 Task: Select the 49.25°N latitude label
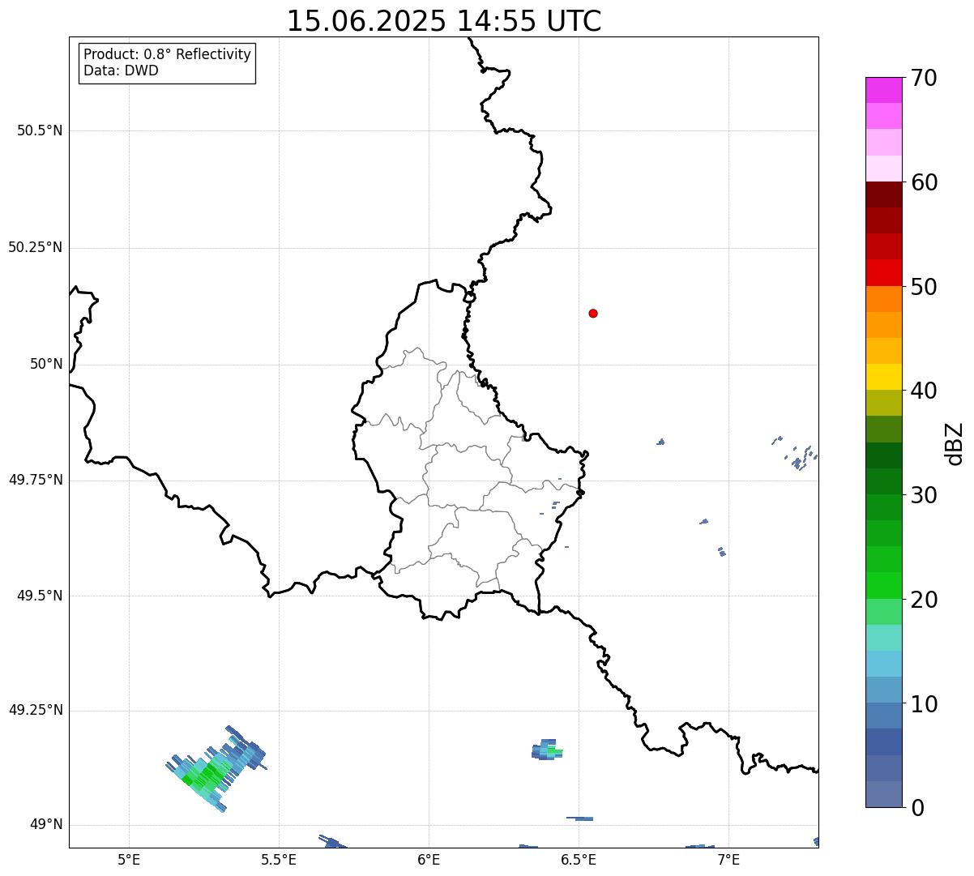click(x=36, y=710)
